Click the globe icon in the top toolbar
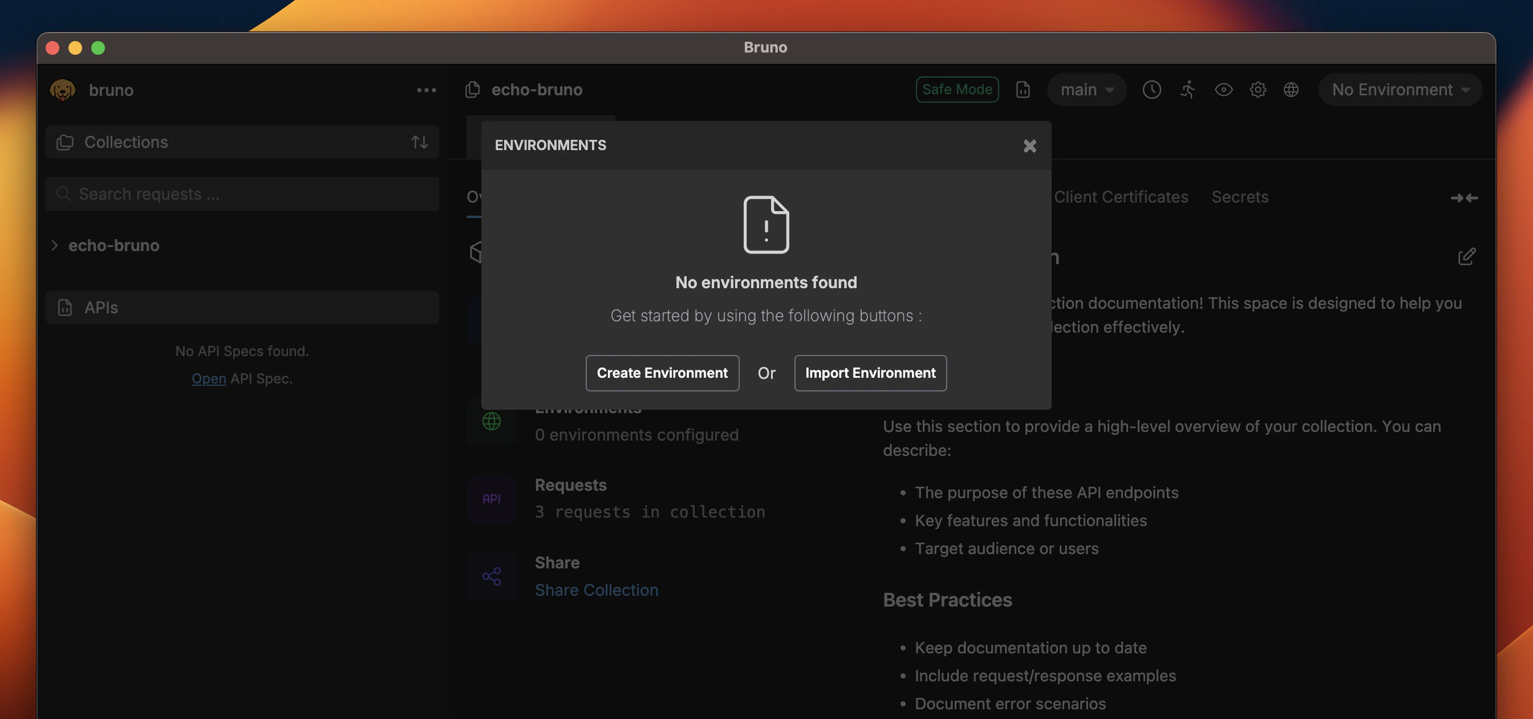This screenshot has width=1533, height=719. (1291, 90)
